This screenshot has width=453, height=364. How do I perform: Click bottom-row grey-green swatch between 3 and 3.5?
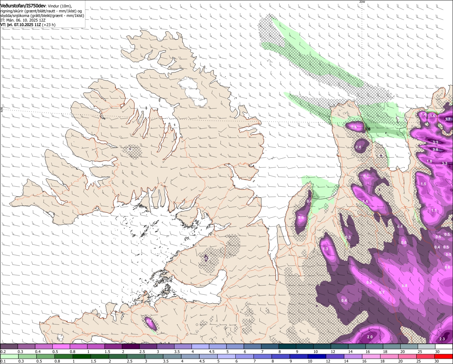(x=154, y=356)
